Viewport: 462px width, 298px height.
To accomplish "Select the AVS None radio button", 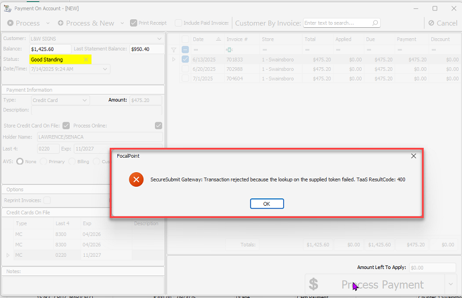I will coord(20,162).
